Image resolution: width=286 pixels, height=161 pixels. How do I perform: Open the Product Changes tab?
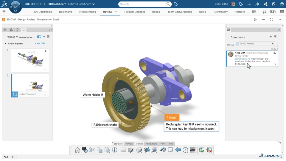pyautogui.click(x=135, y=12)
